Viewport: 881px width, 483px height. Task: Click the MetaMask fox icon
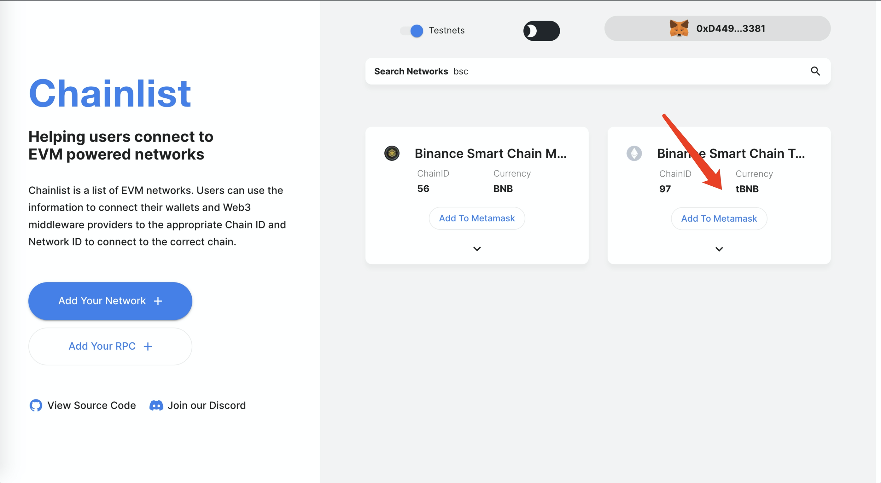pyautogui.click(x=679, y=28)
